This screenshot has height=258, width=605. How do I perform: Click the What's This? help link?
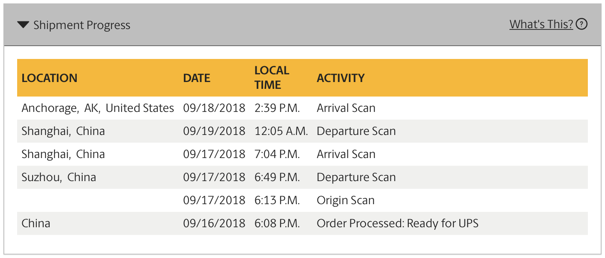pyautogui.click(x=541, y=24)
